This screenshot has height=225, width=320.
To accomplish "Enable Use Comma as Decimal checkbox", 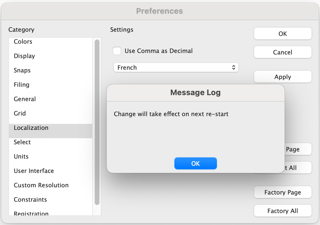I will (x=117, y=51).
